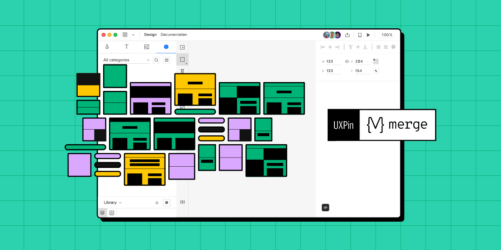501x250 pixels.
Task: Open the code view with the </> icon
Action: coord(326,207)
